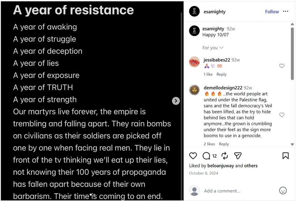
Task: View jessibabes22 avatar thumbnail
Action: pyautogui.click(x=194, y=62)
